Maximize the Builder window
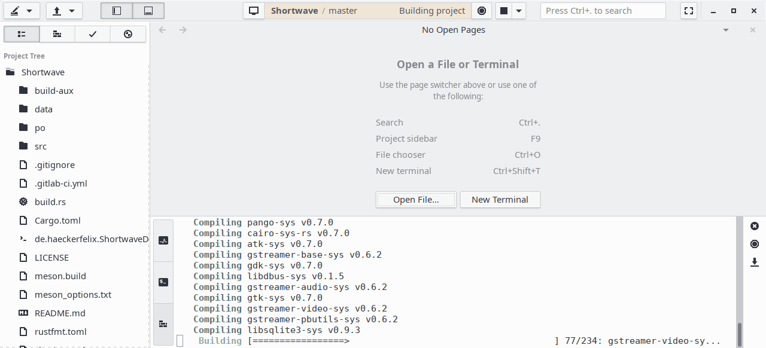 (x=733, y=11)
